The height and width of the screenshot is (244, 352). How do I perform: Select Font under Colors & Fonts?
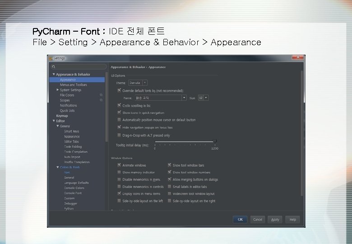(67, 172)
